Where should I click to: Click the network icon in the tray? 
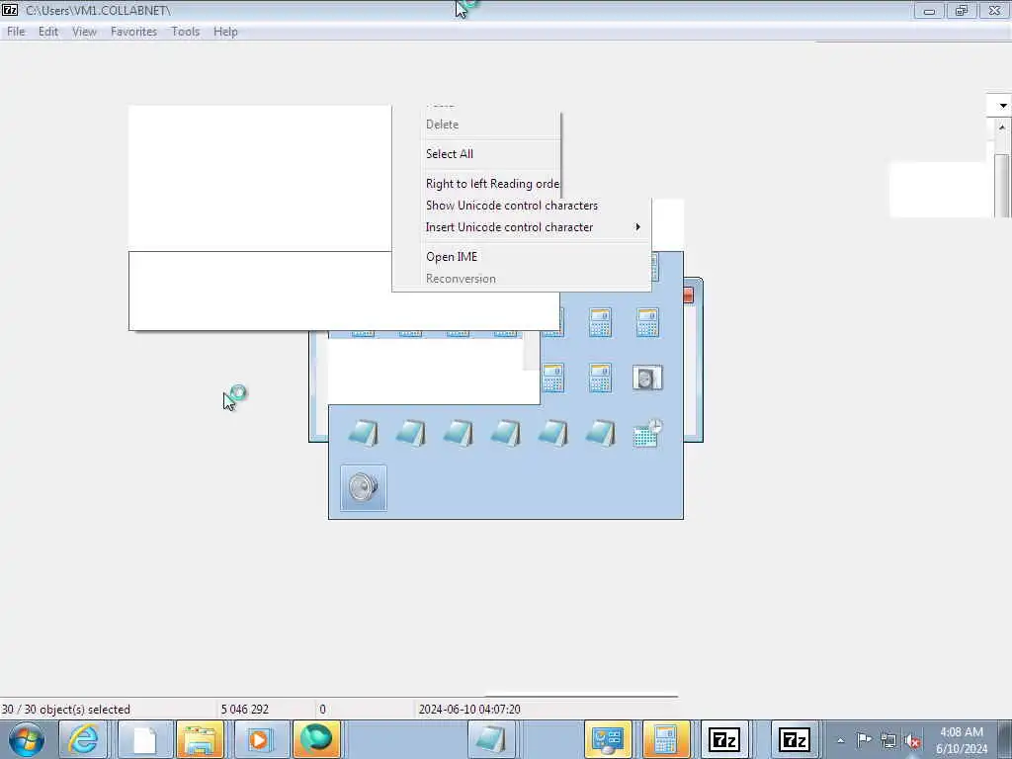tap(888, 741)
